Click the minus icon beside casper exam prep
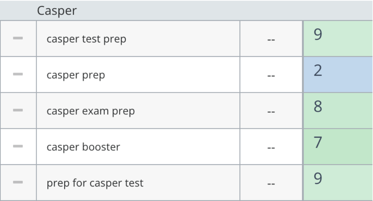Screen dimensions: 373x201 pos(18,111)
